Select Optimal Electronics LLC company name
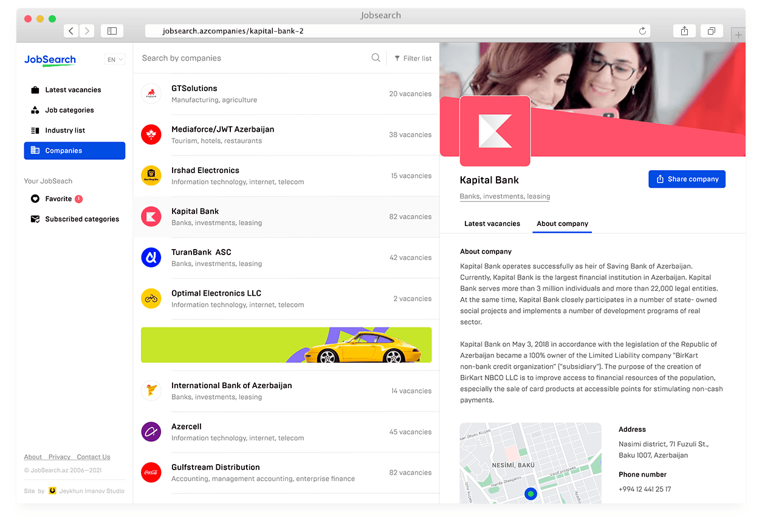Image resolution: width=762 pixels, height=526 pixels. (x=216, y=293)
